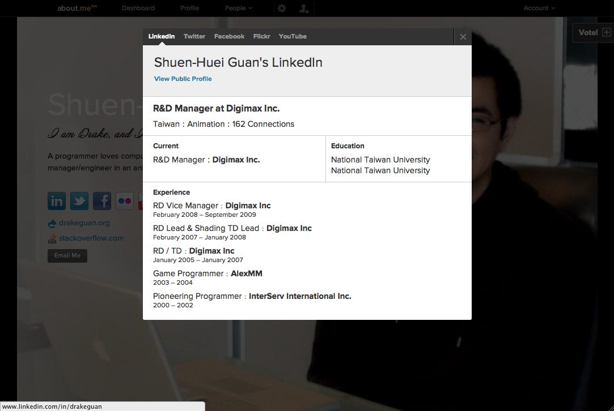Click the RD Vice Manager experience entry

pos(212,205)
